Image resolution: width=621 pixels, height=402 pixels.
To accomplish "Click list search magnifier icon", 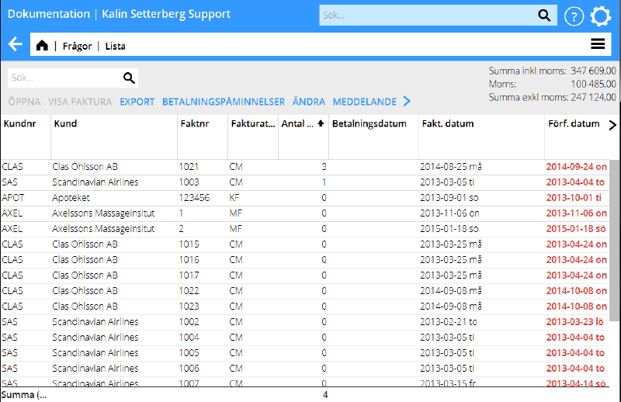I will (x=129, y=78).
